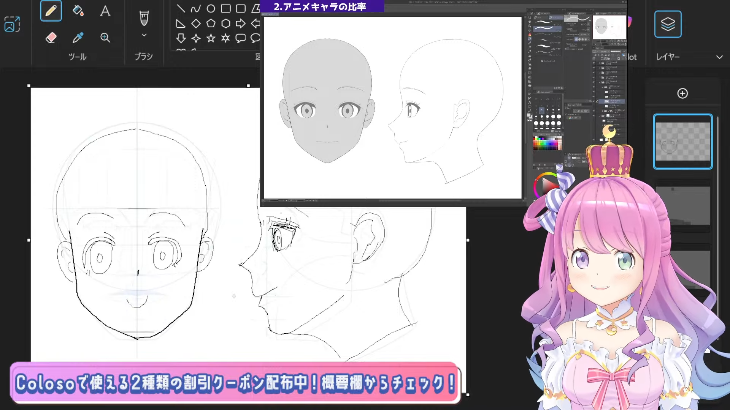Screen dimensions: 730x410
Task: Choose the five-point star shape
Action: point(211,38)
